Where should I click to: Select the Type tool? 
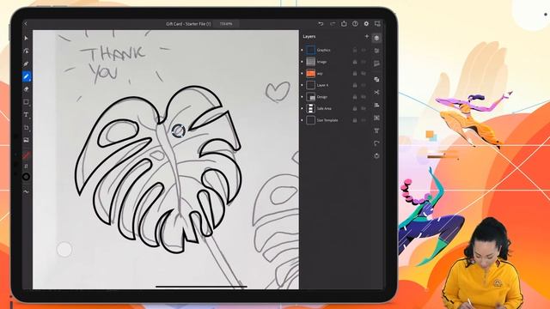point(26,114)
